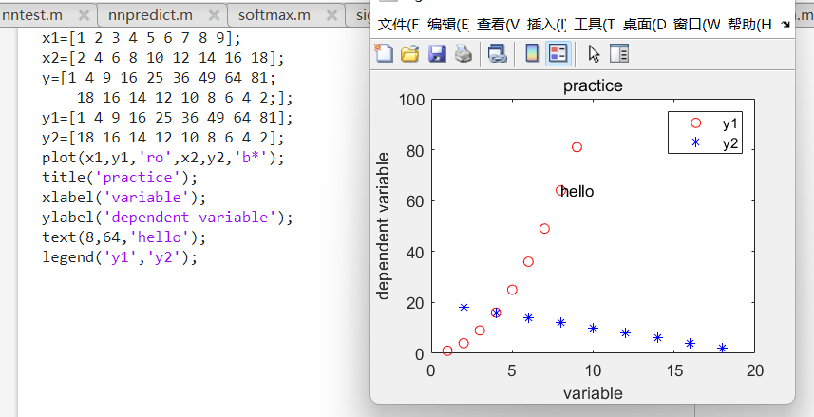
Task: Print the figure with the printer icon
Action: (x=464, y=53)
